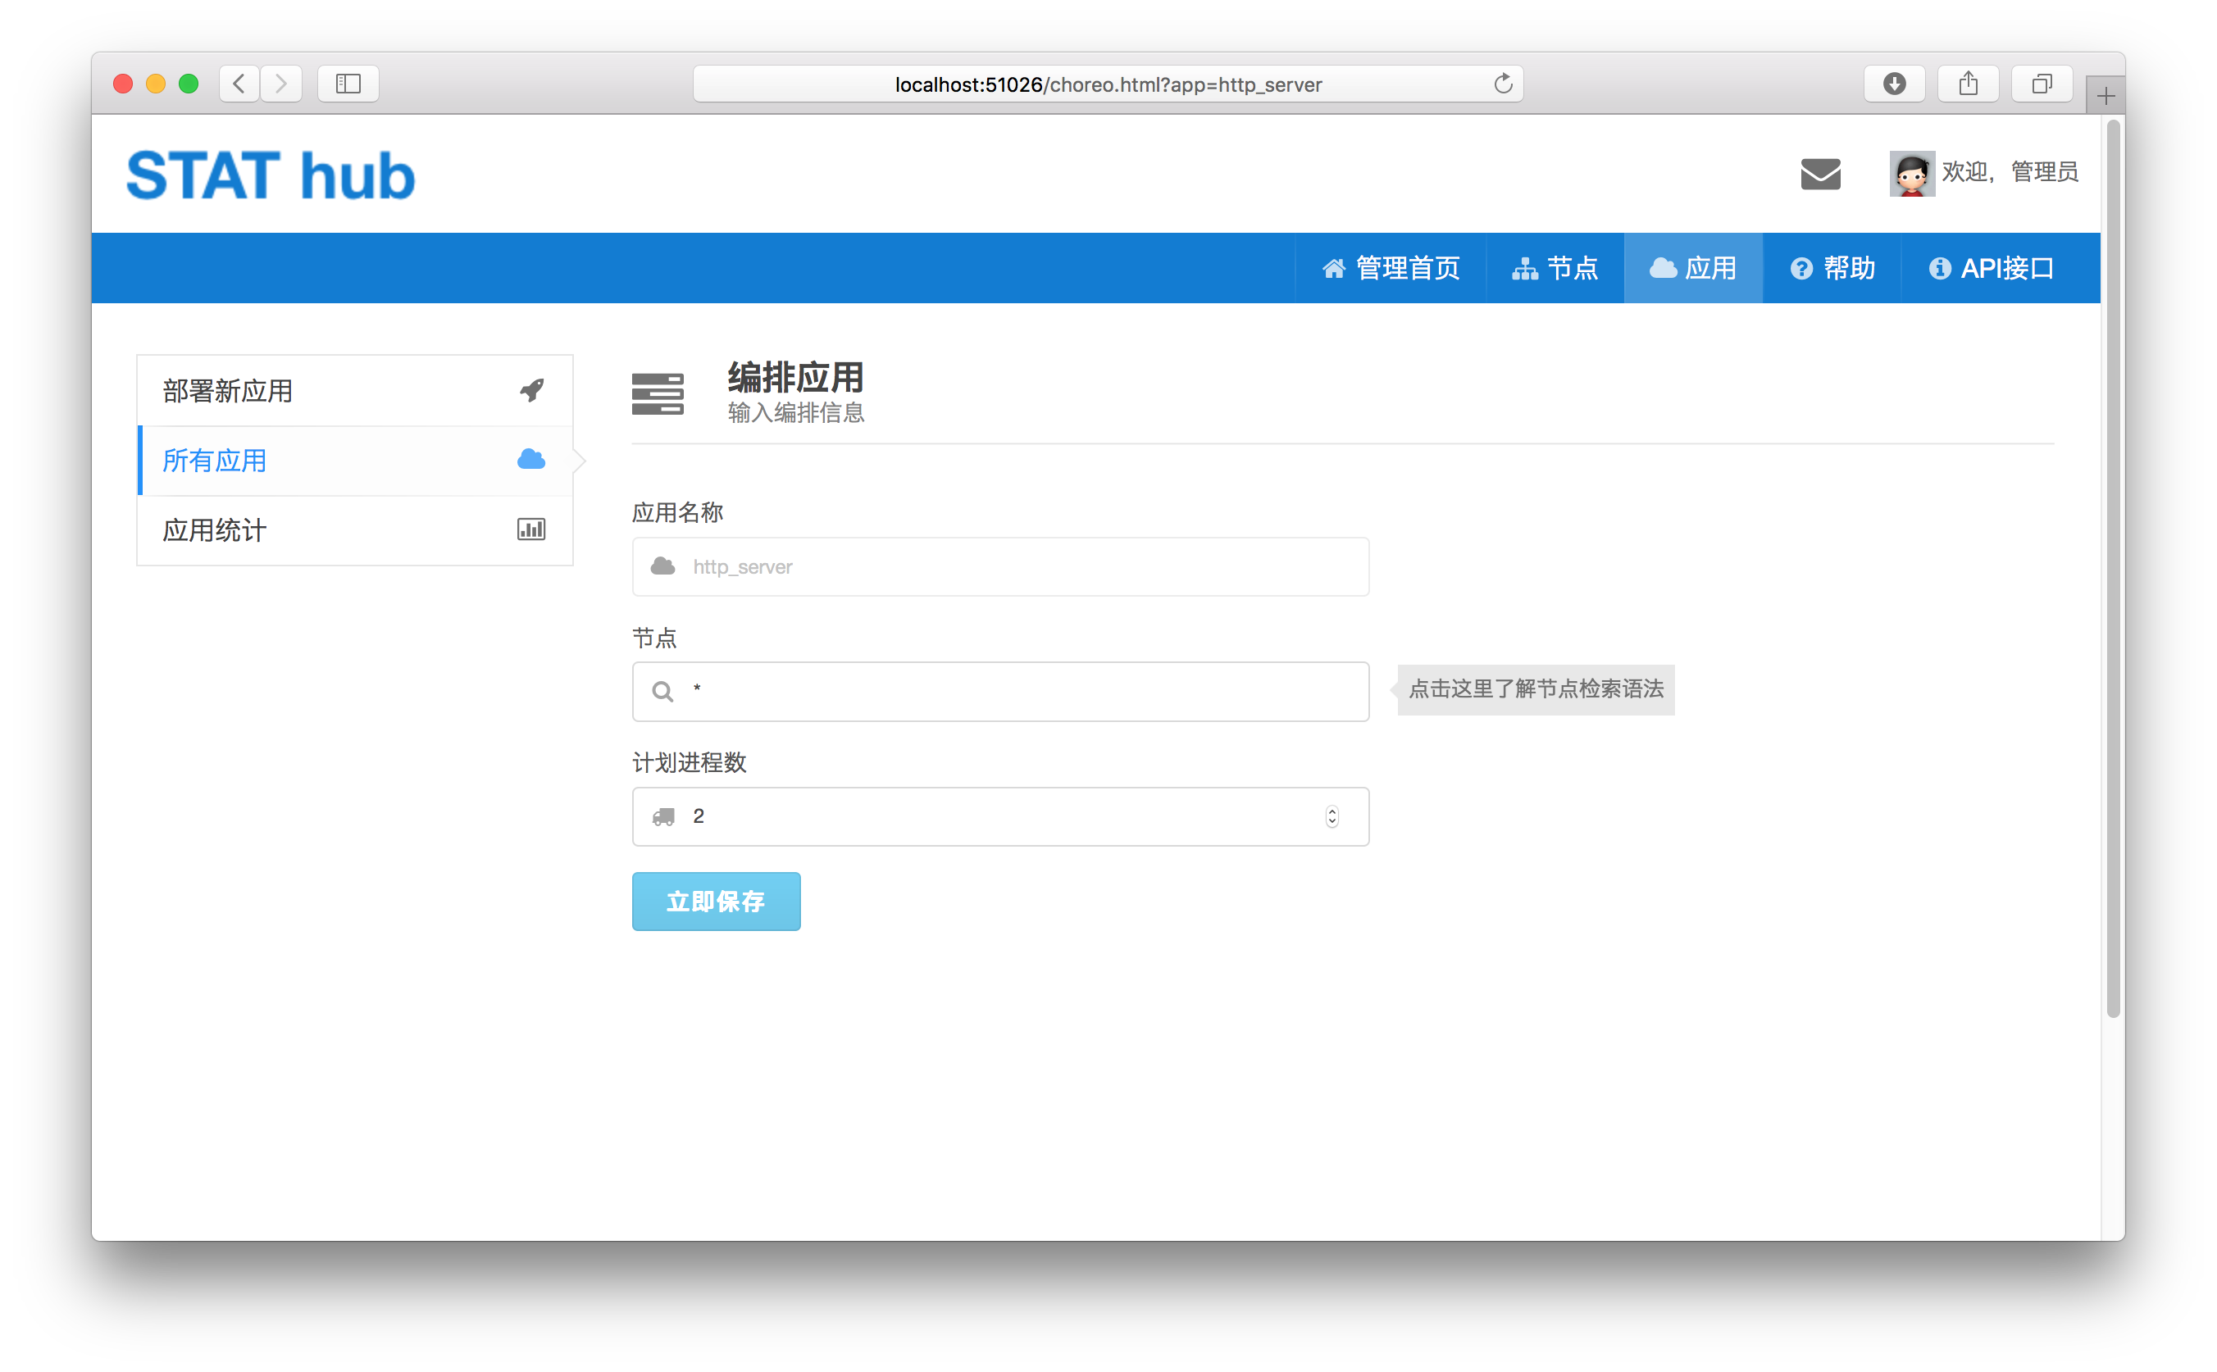Click the cloud icon in 应用名称 input
This screenshot has width=2217, height=1372.
(662, 566)
